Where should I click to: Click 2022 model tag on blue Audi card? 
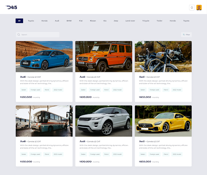coord(58,90)
